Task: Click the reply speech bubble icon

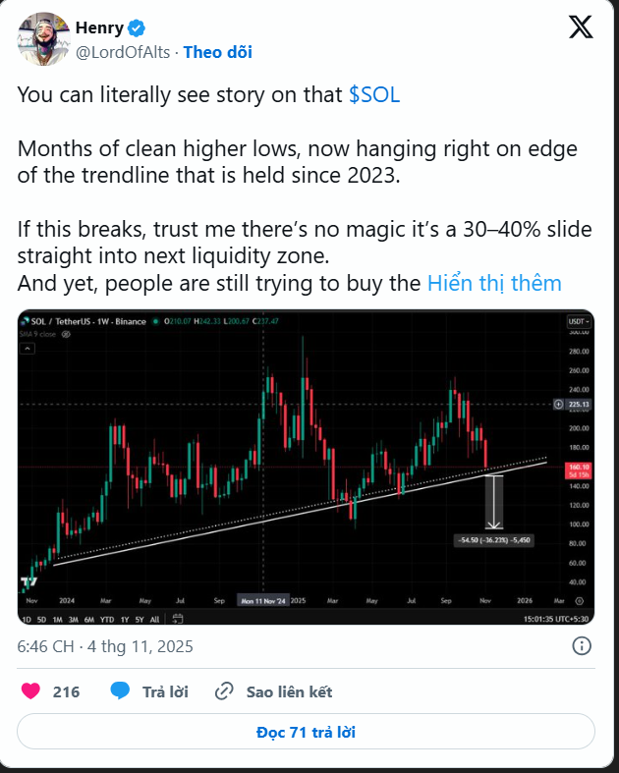Action: pyautogui.click(x=121, y=691)
